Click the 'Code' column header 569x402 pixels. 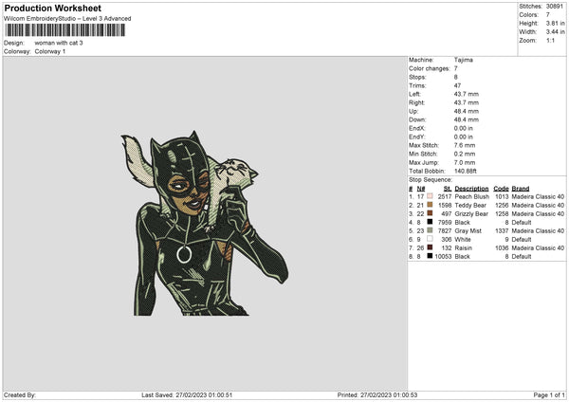point(501,189)
